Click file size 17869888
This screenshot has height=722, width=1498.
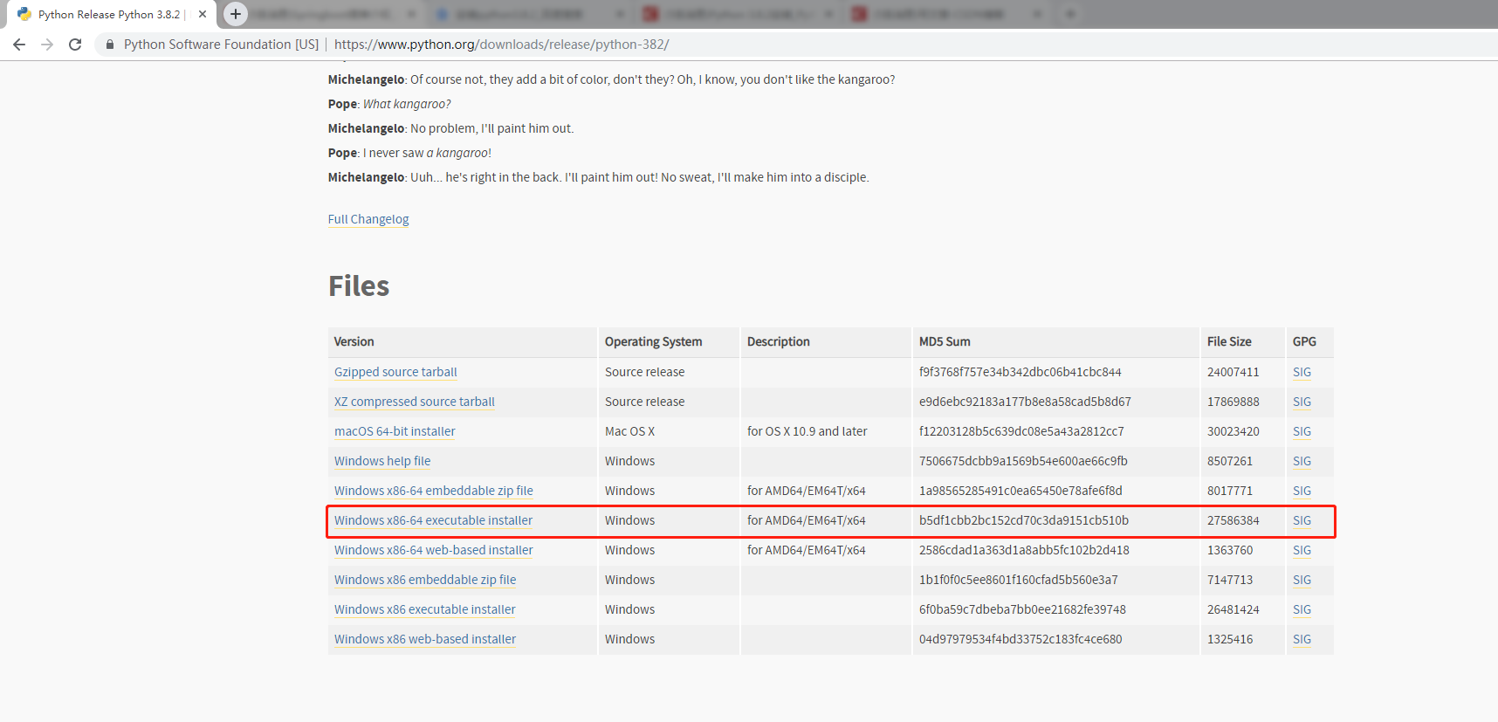(1233, 402)
